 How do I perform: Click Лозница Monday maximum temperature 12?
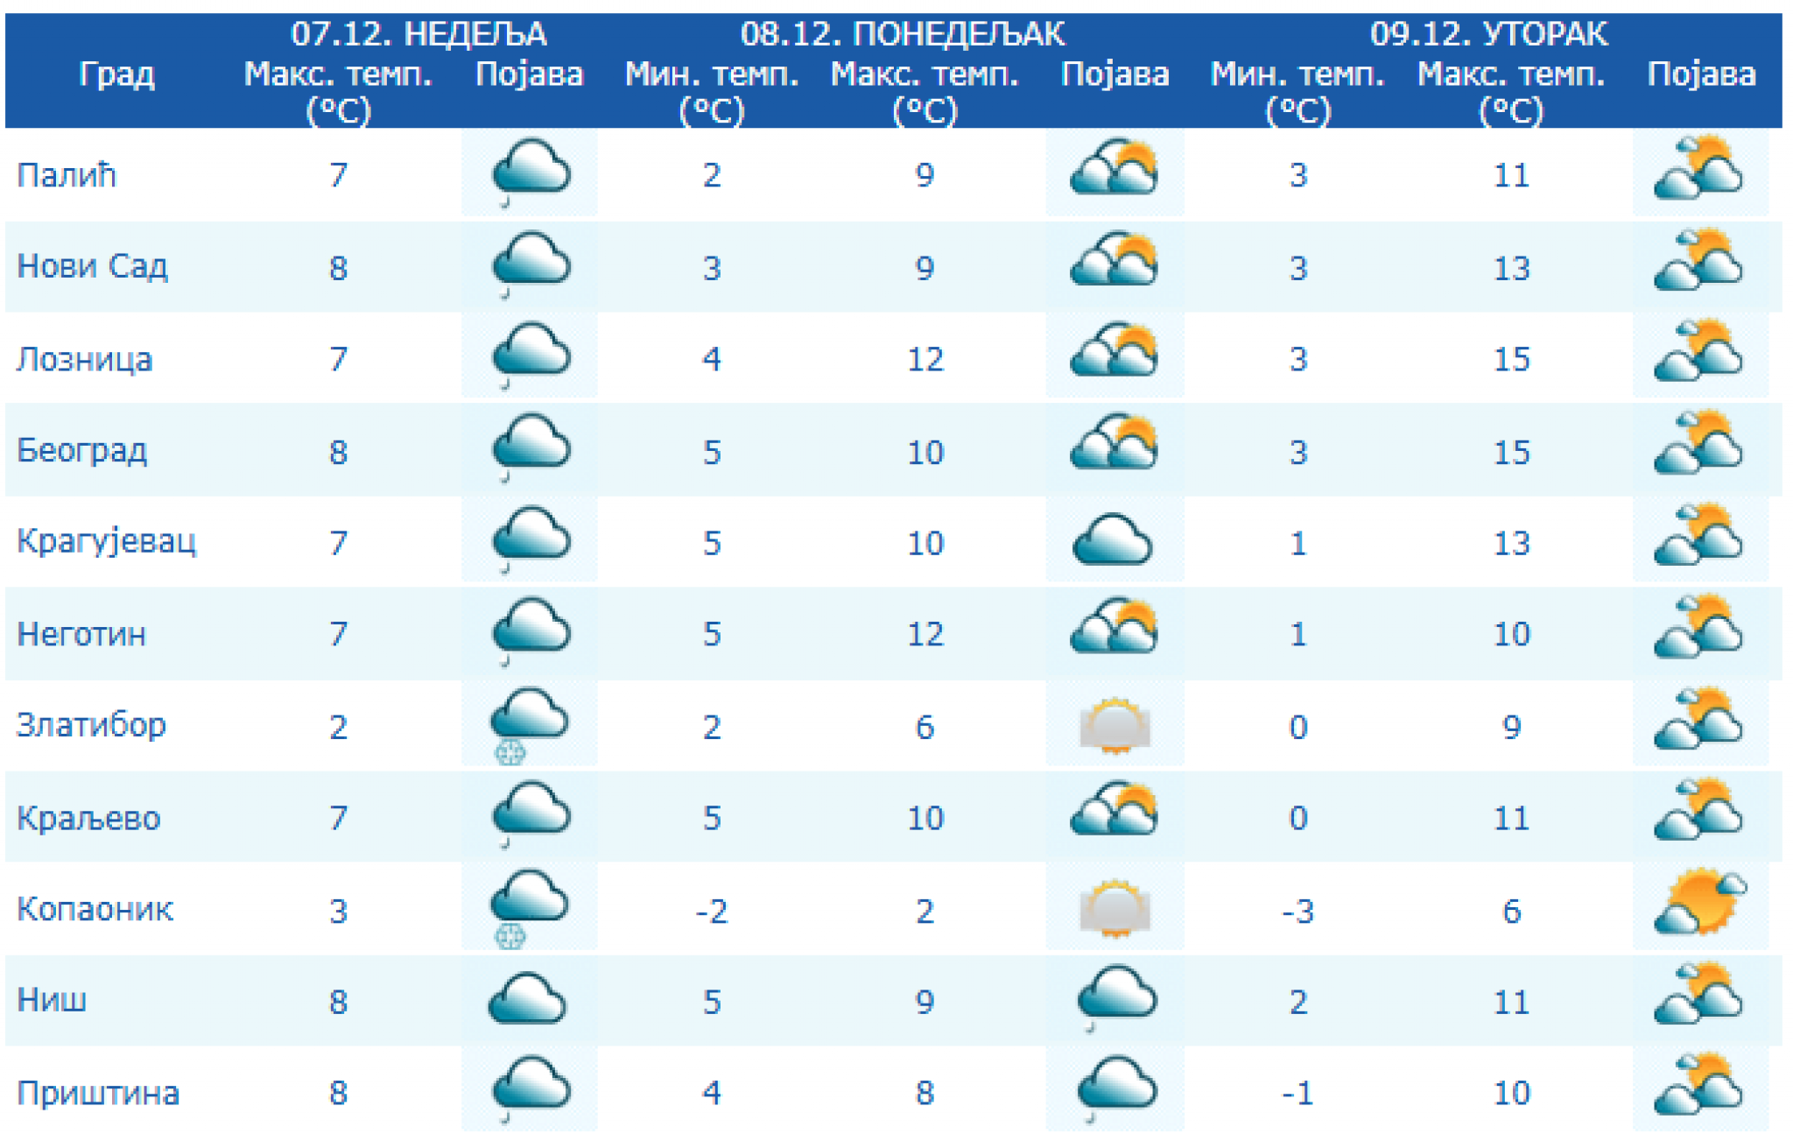(x=925, y=359)
